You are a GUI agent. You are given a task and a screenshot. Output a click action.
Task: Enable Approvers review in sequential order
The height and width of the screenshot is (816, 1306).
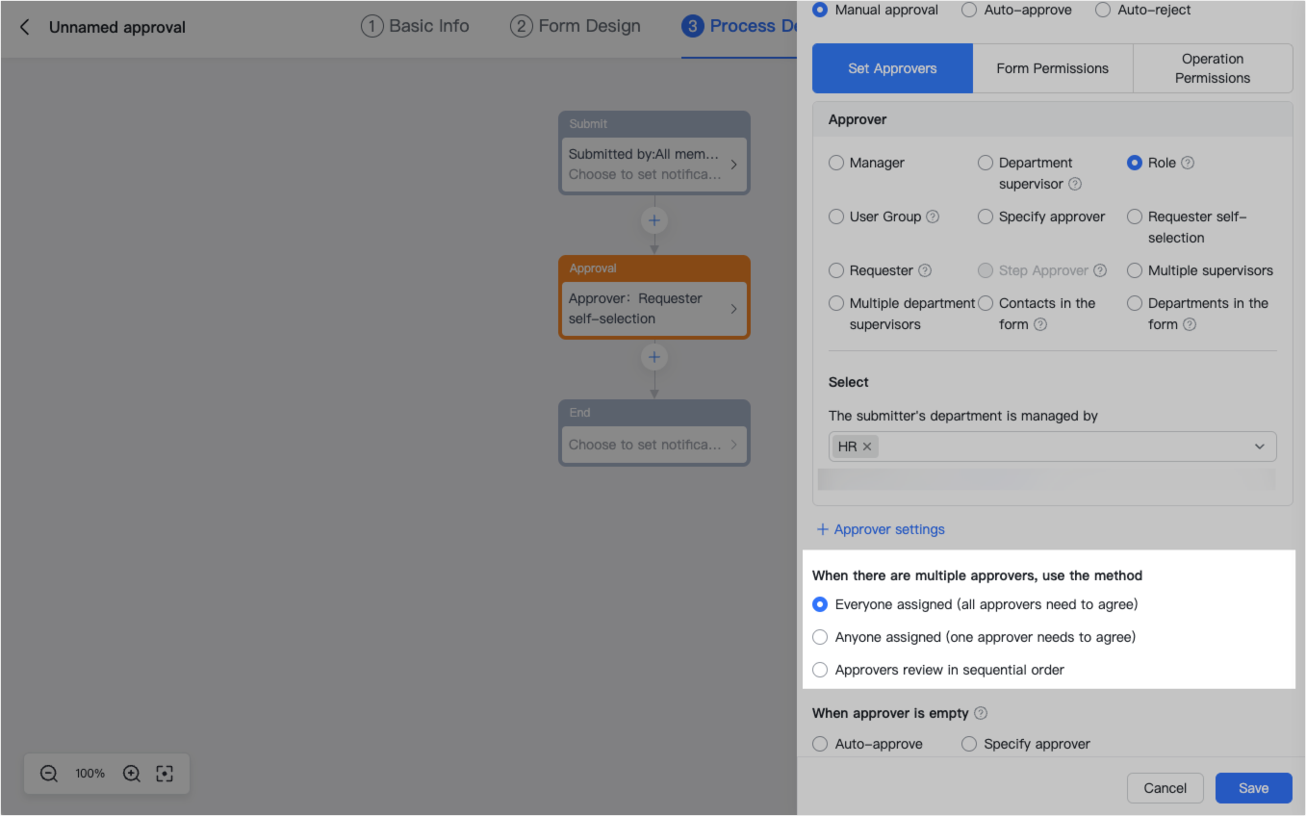[x=819, y=670]
